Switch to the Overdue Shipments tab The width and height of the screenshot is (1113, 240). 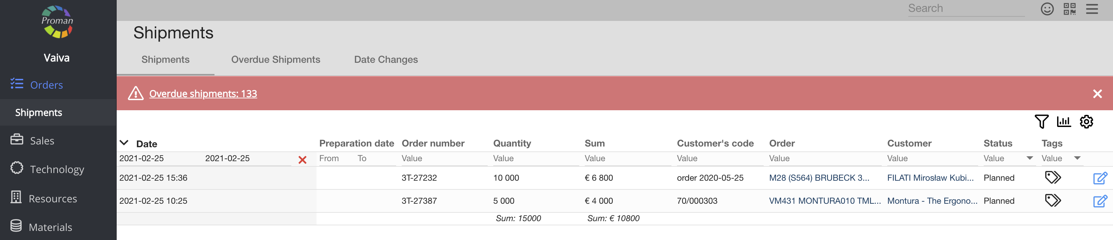(276, 60)
